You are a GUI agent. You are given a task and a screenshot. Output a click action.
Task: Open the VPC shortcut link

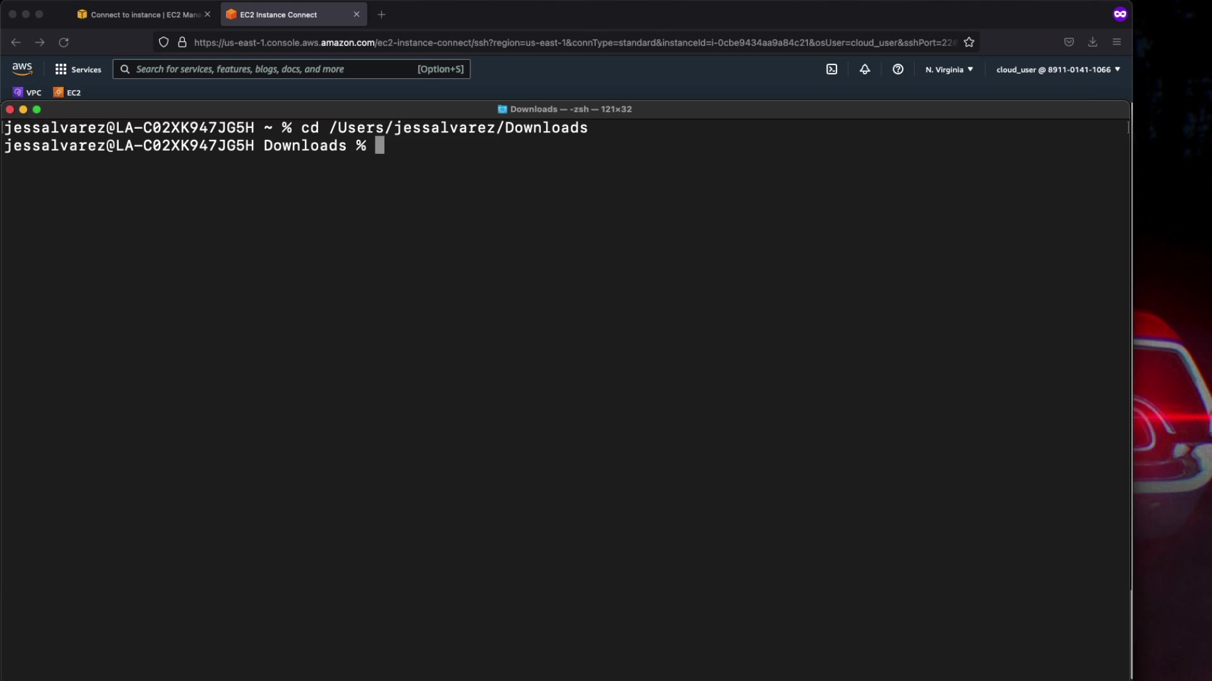[28, 92]
